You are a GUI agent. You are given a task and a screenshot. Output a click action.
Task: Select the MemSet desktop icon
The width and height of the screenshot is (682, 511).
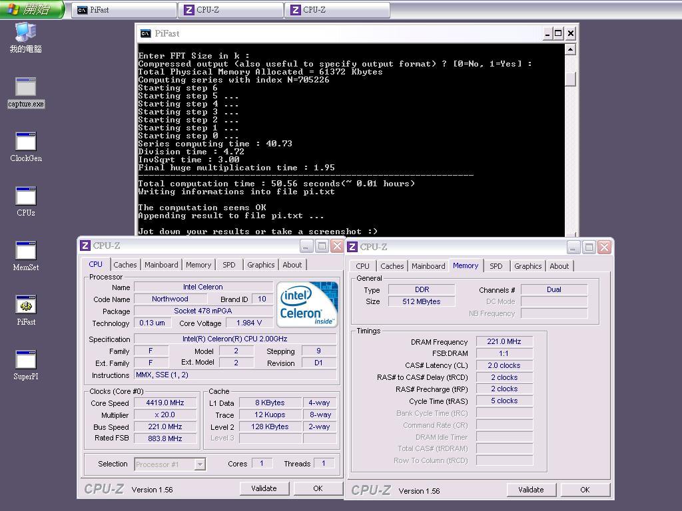pos(26,256)
